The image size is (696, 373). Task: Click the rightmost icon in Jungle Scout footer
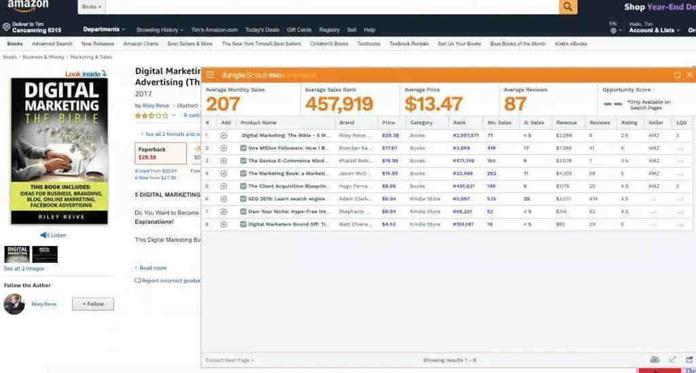tap(689, 359)
